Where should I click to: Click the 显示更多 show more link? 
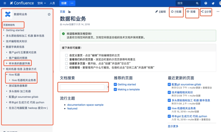pos(173,126)
